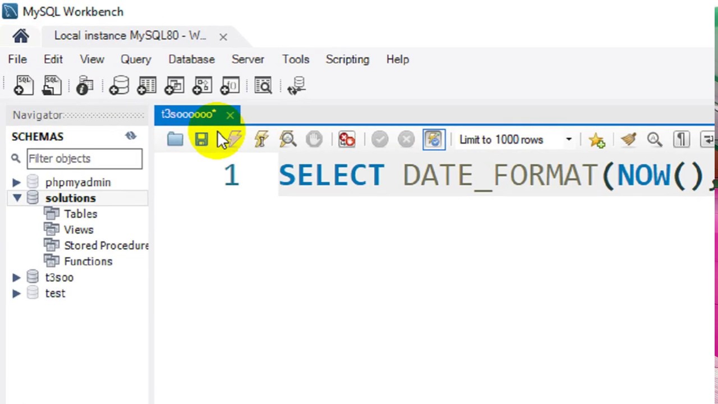Open the schema inspector from main toolbar
Screen dimensions: 718x404
click(85, 85)
